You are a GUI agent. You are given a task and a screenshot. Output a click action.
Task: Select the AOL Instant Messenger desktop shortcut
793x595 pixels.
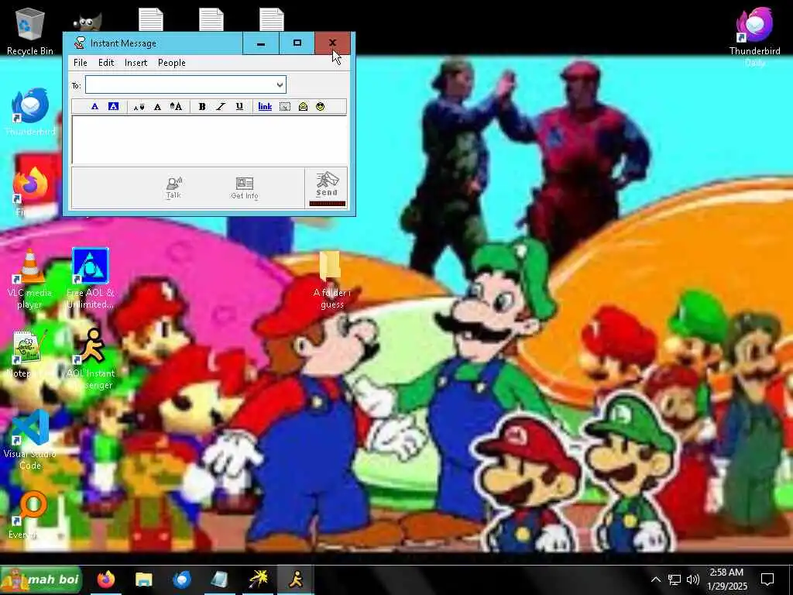coord(91,359)
